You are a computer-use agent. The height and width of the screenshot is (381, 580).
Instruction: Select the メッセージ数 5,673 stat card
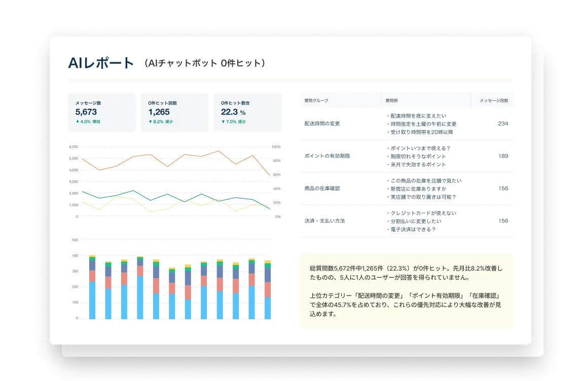pos(102,112)
